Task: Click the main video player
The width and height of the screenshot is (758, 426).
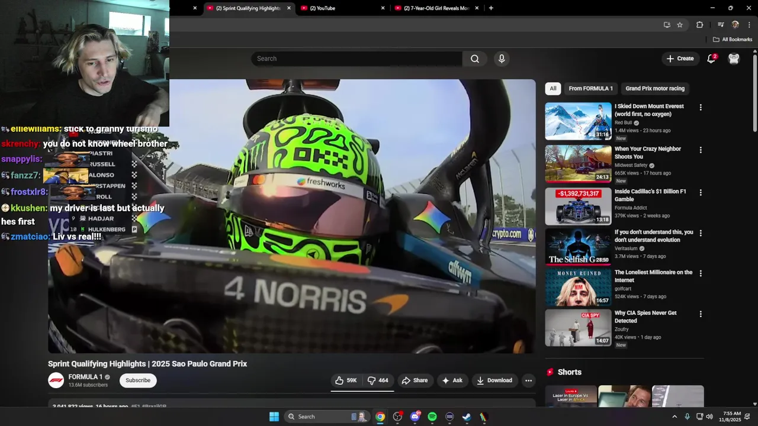Action: [292, 217]
